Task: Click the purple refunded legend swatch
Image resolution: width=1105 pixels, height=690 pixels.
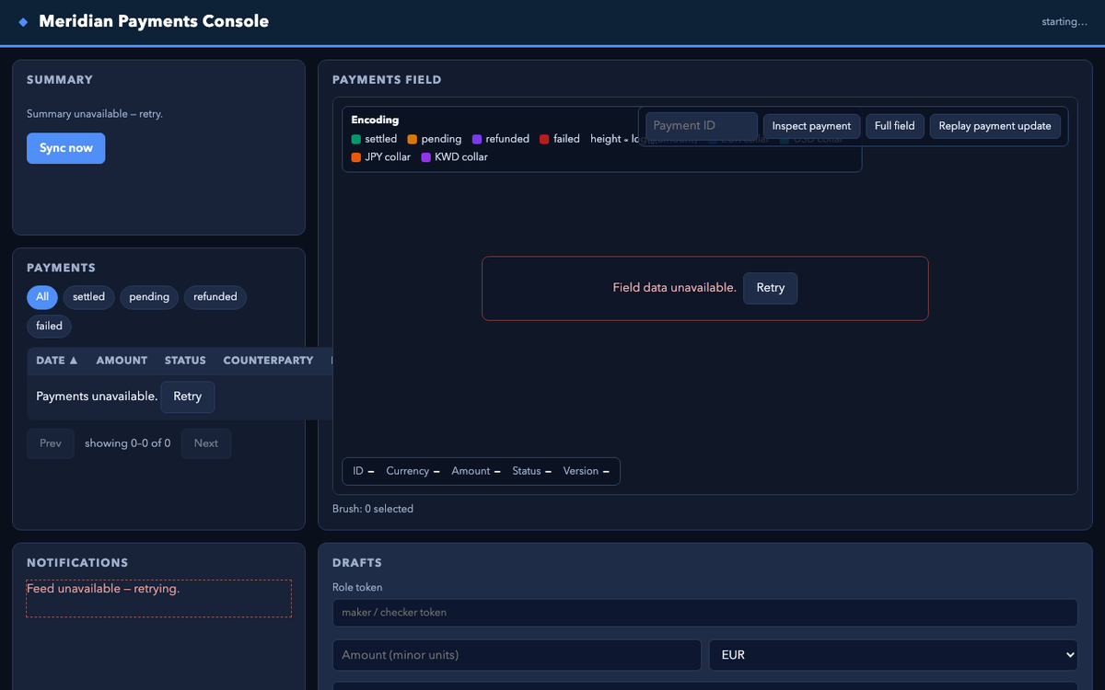Action: click(477, 139)
